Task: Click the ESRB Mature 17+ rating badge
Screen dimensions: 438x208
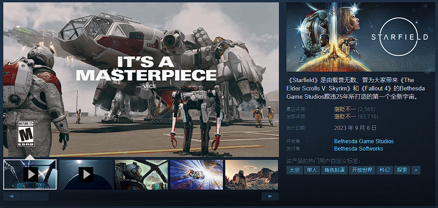Action: tap(26, 134)
